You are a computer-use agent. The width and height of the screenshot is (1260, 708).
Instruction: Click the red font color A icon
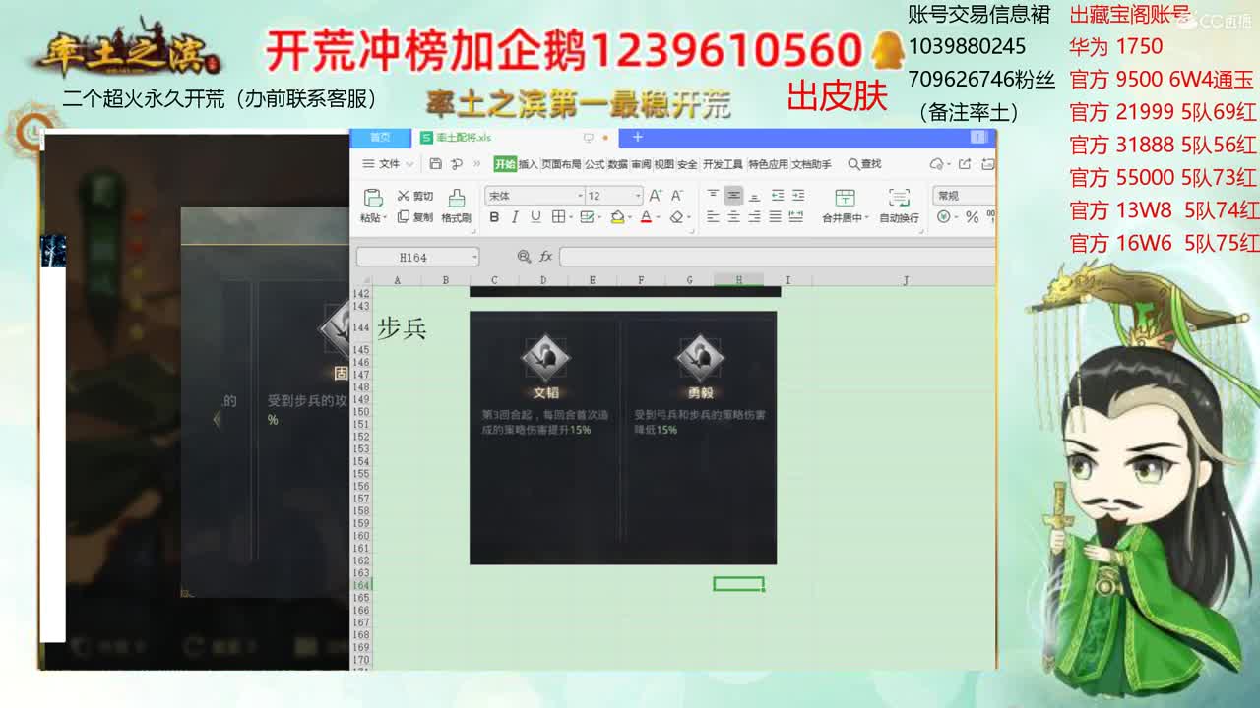[x=646, y=217]
